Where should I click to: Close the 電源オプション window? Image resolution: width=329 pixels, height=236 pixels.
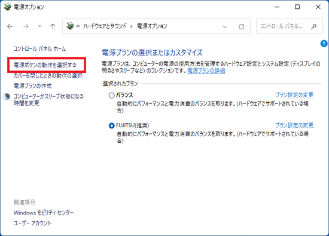[318, 7]
